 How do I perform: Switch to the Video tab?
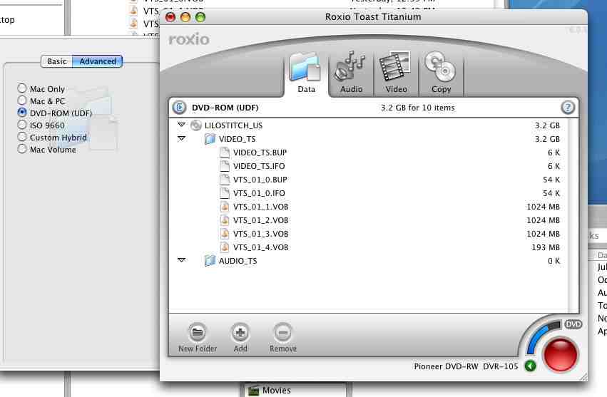click(x=396, y=73)
